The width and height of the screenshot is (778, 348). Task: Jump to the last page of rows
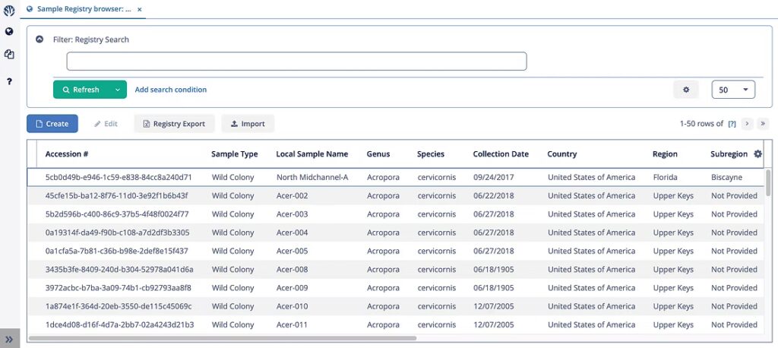tap(762, 124)
